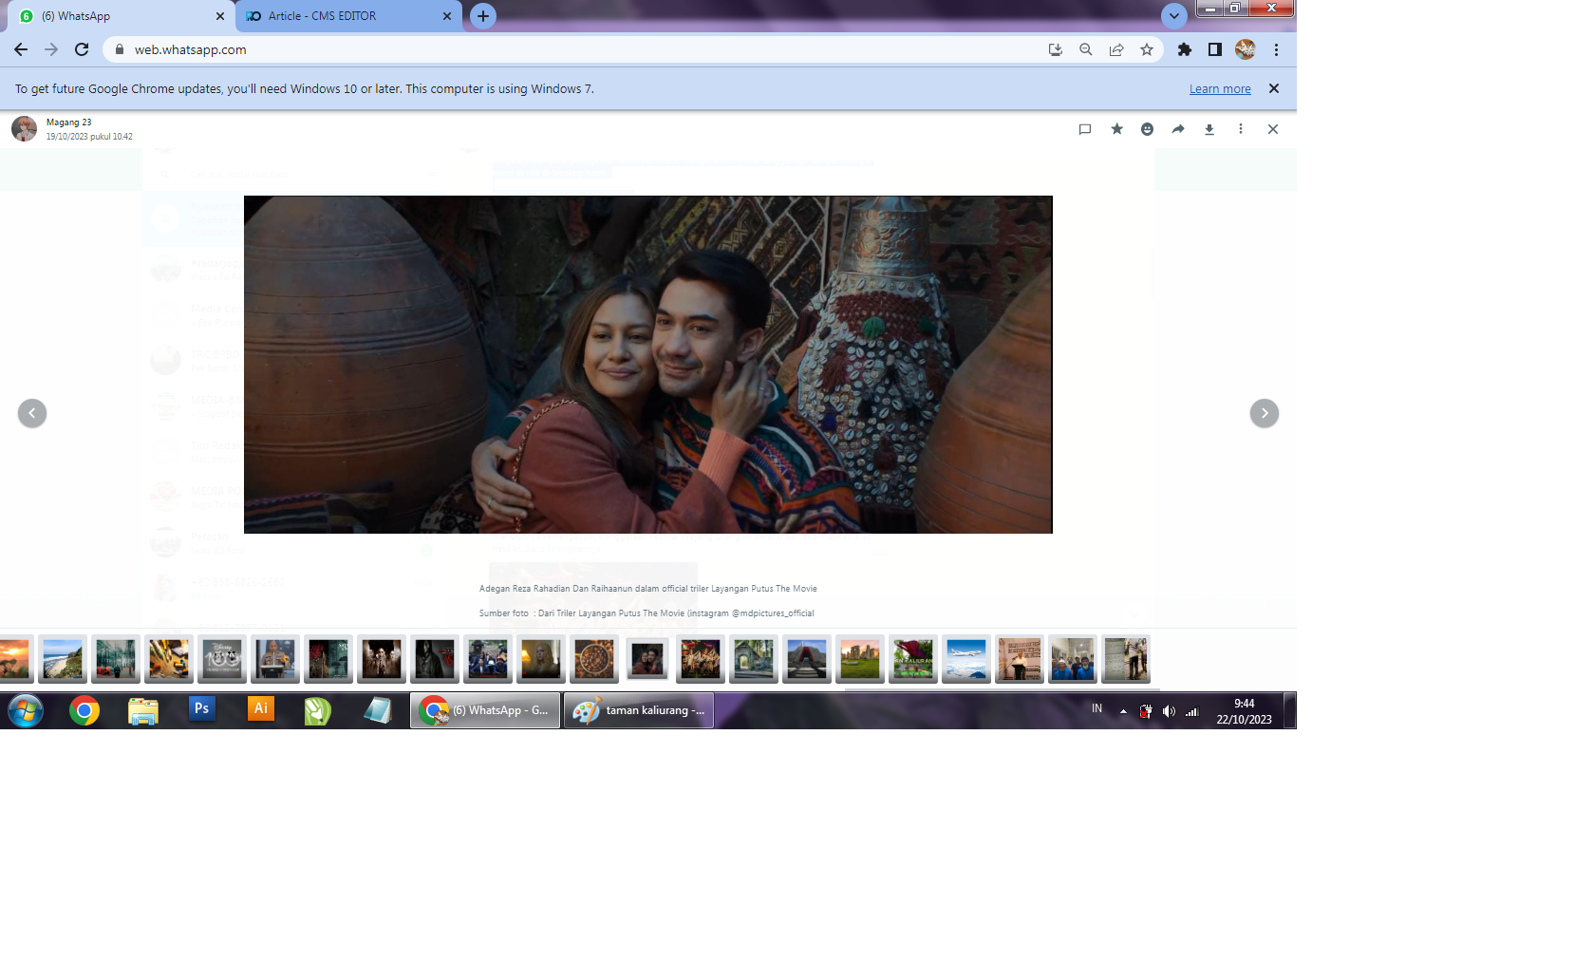This screenshot has width=1593, height=980.
Task: Close the WhatsApp media viewer
Action: 1273,129
